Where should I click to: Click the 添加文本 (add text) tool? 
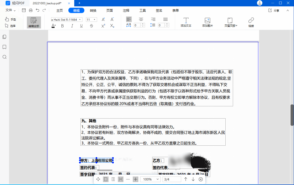(186, 22)
